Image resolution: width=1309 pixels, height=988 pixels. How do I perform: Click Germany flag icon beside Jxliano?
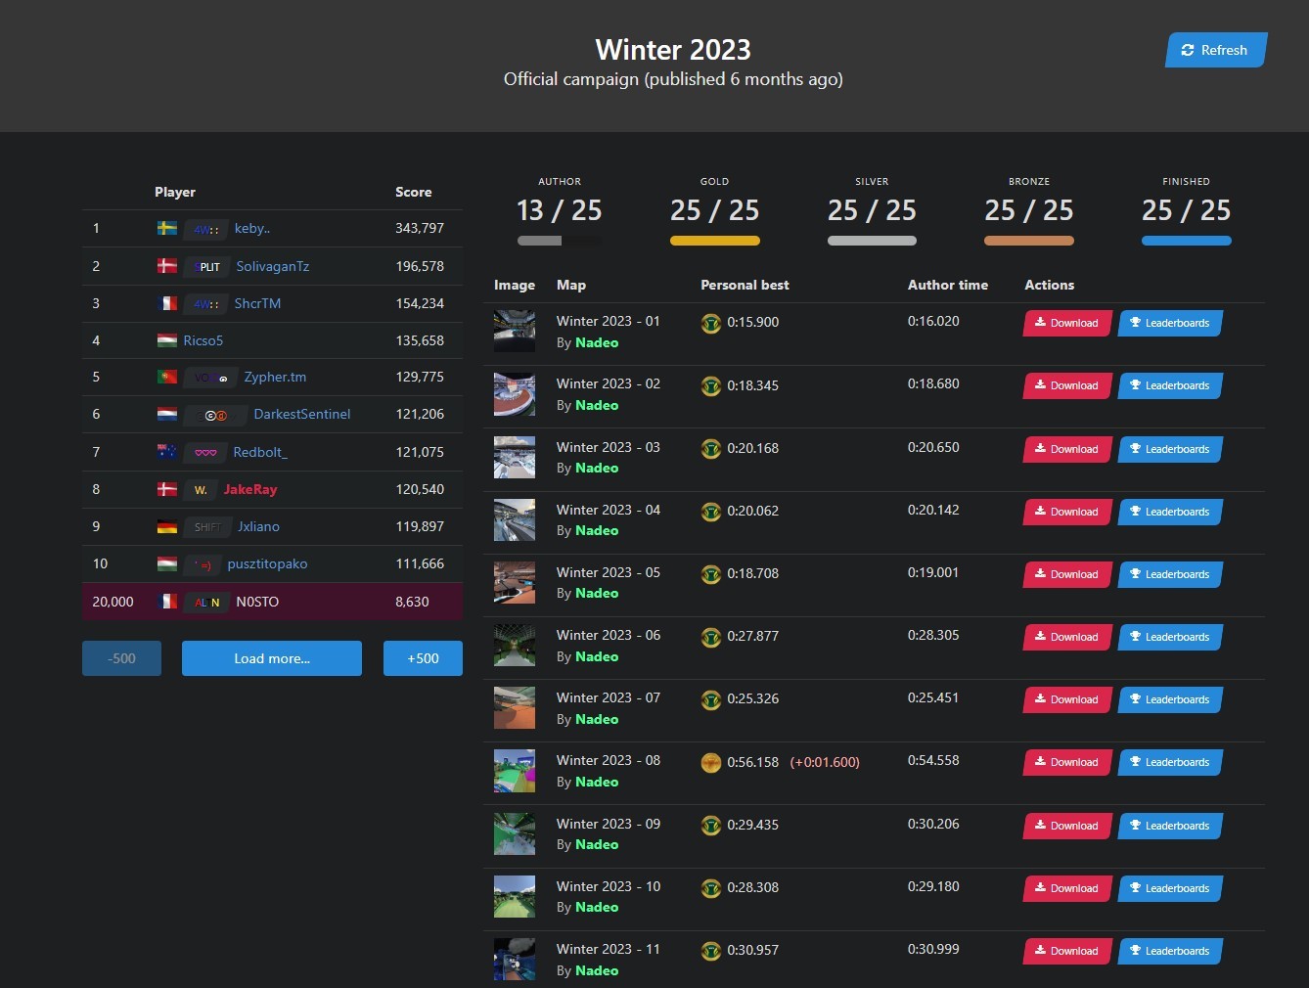tap(167, 526)
